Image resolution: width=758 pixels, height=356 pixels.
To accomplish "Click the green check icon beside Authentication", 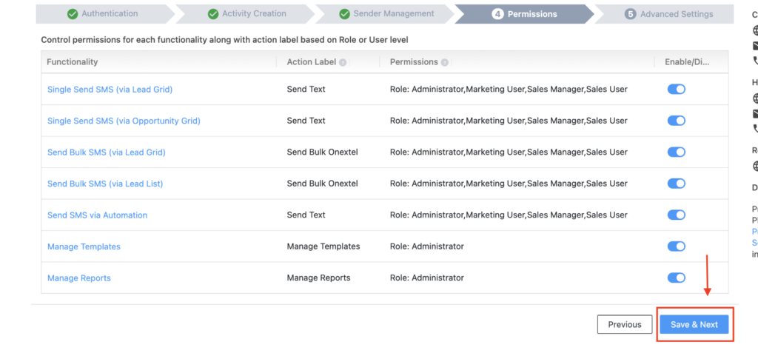I will click(x=73, y=14).
